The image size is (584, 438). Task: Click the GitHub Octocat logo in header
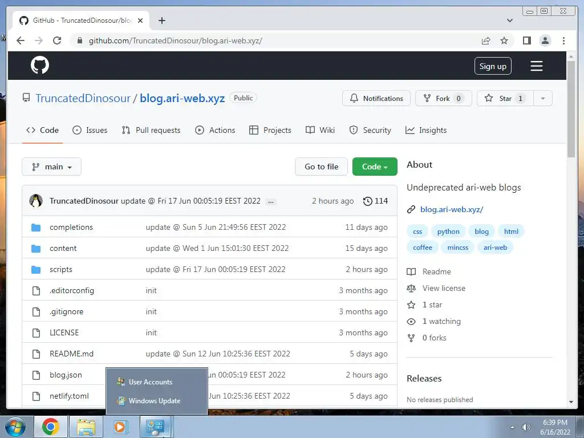pyautogui.click(x=40, y=66)
